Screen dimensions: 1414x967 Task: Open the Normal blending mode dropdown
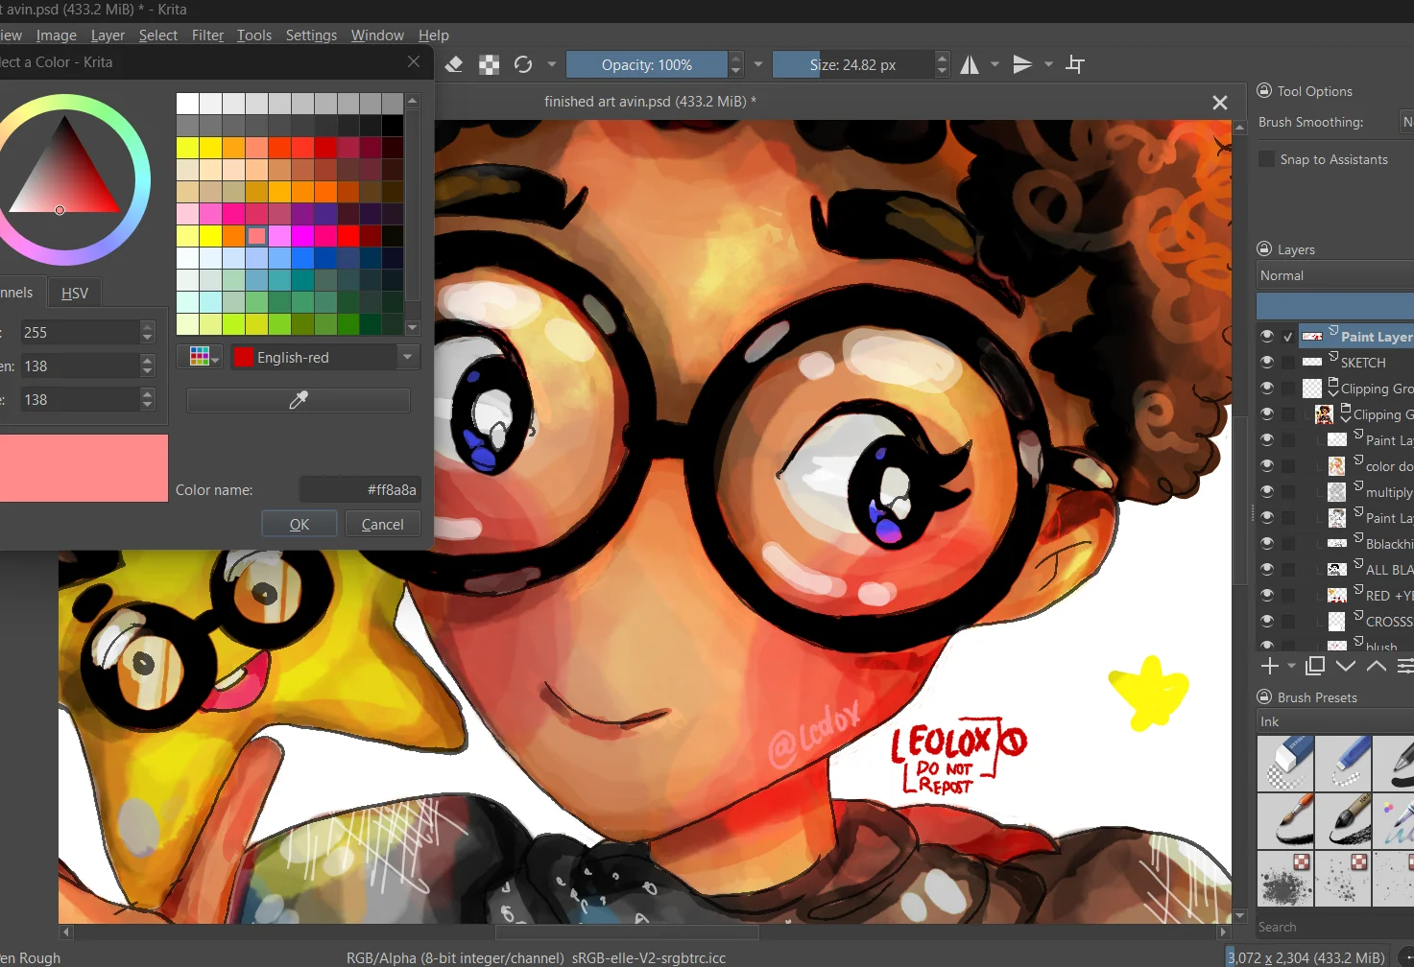(x=1334, y=275)
